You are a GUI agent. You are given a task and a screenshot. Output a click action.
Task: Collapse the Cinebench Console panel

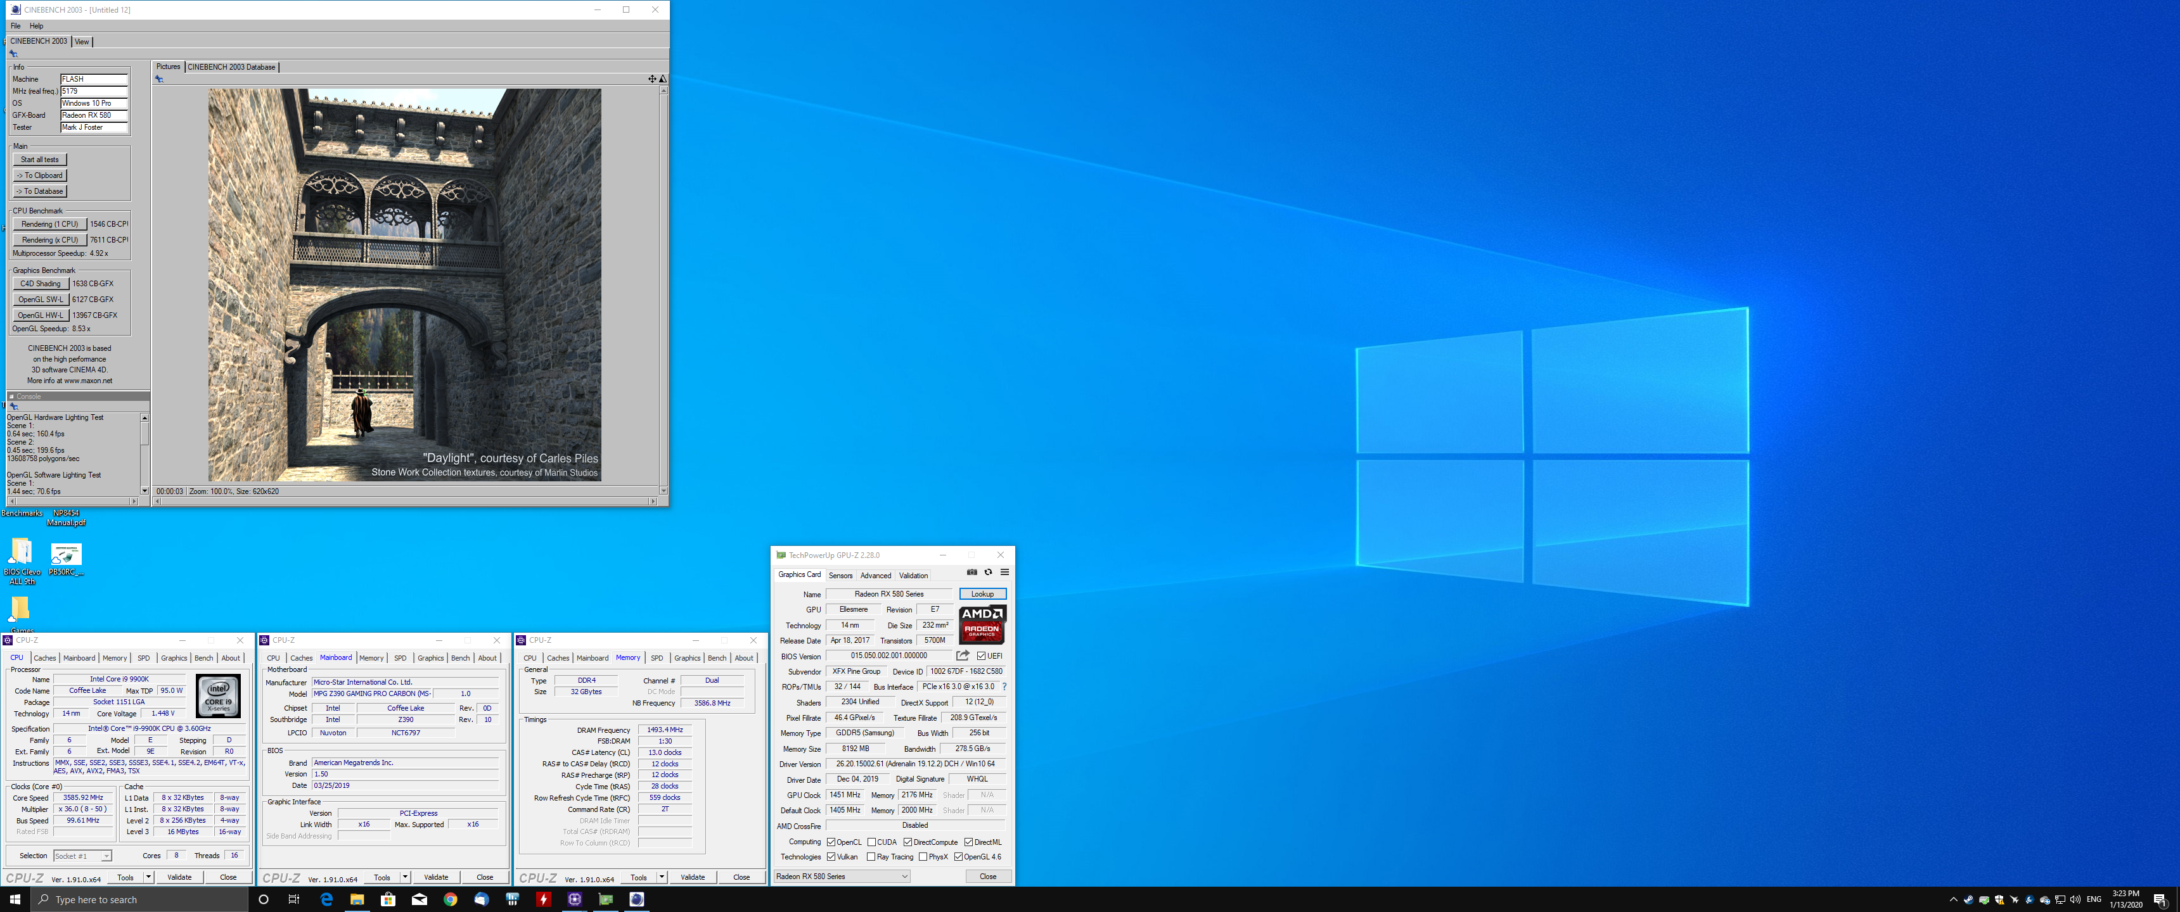tap(12, 396)
